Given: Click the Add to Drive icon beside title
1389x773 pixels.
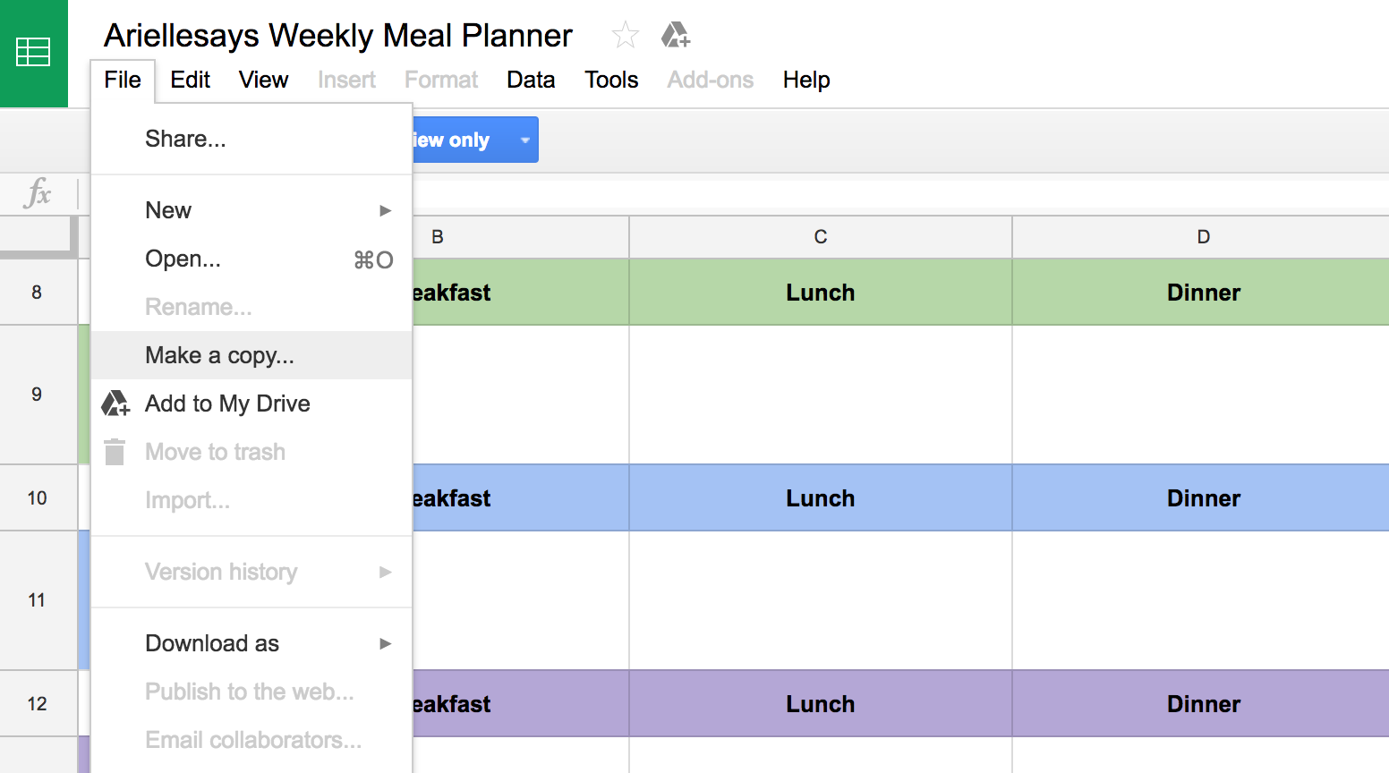Looking at the screenshot, I should (x=676, y=36).
